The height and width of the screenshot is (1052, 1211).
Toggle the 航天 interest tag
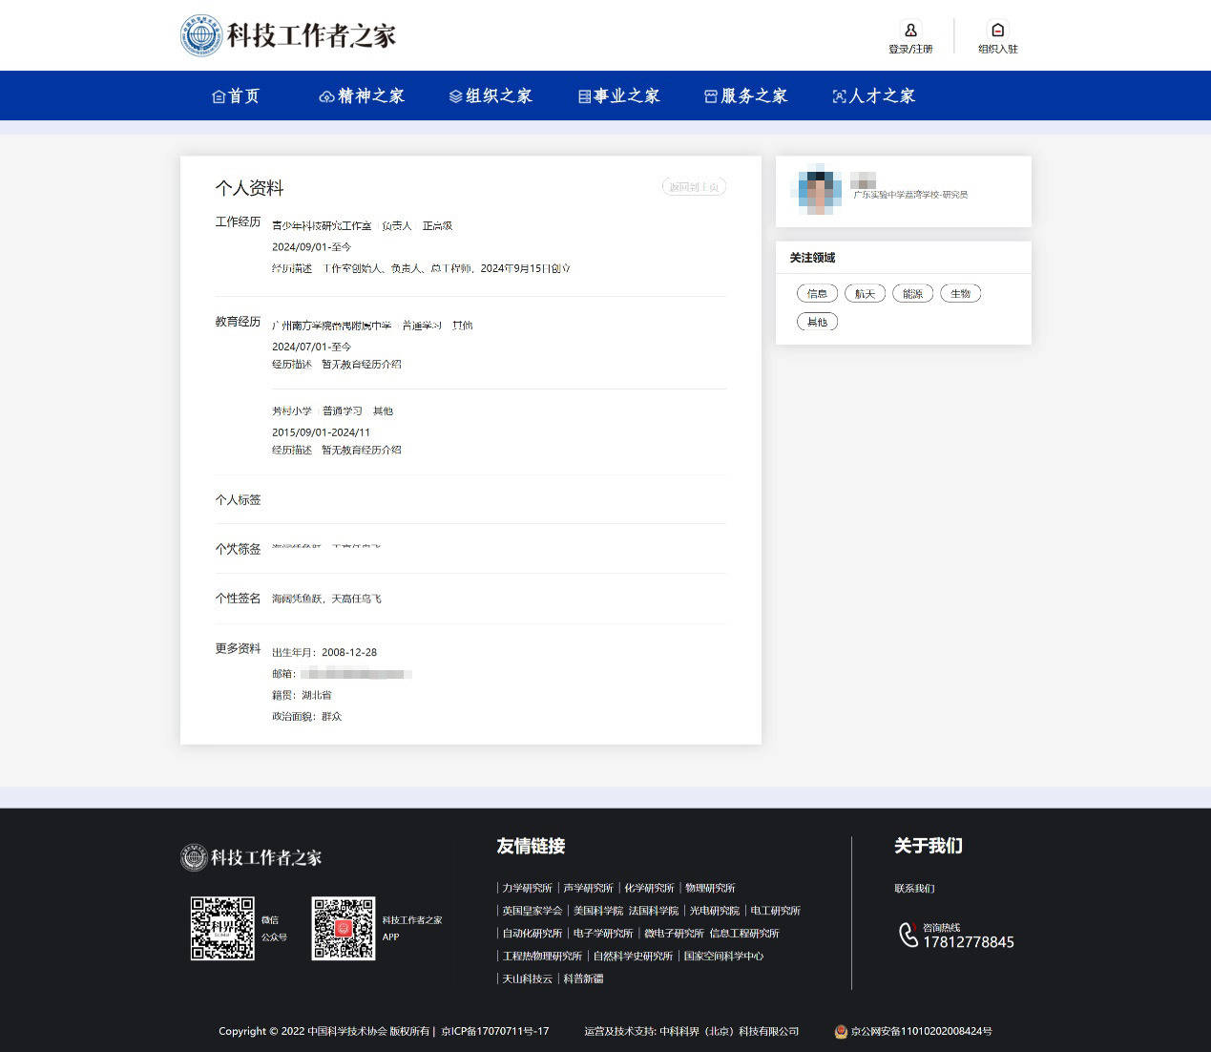(865, 293)
